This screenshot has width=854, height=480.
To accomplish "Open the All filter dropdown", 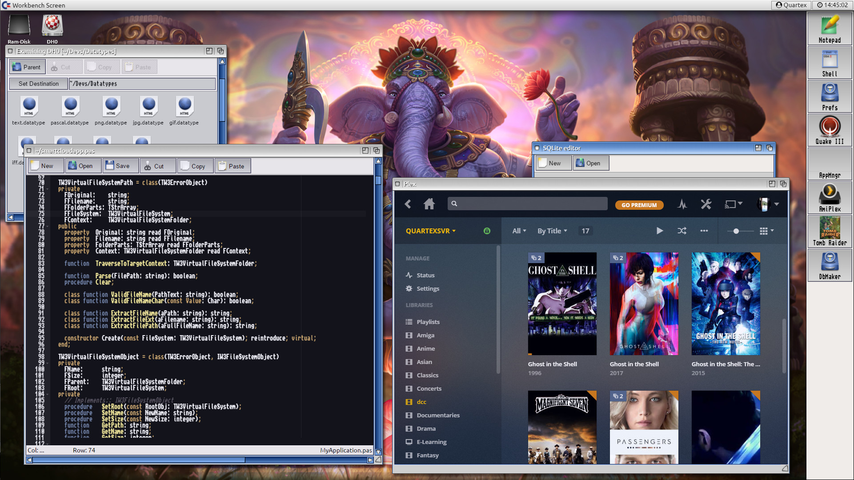I will (519, 231).
